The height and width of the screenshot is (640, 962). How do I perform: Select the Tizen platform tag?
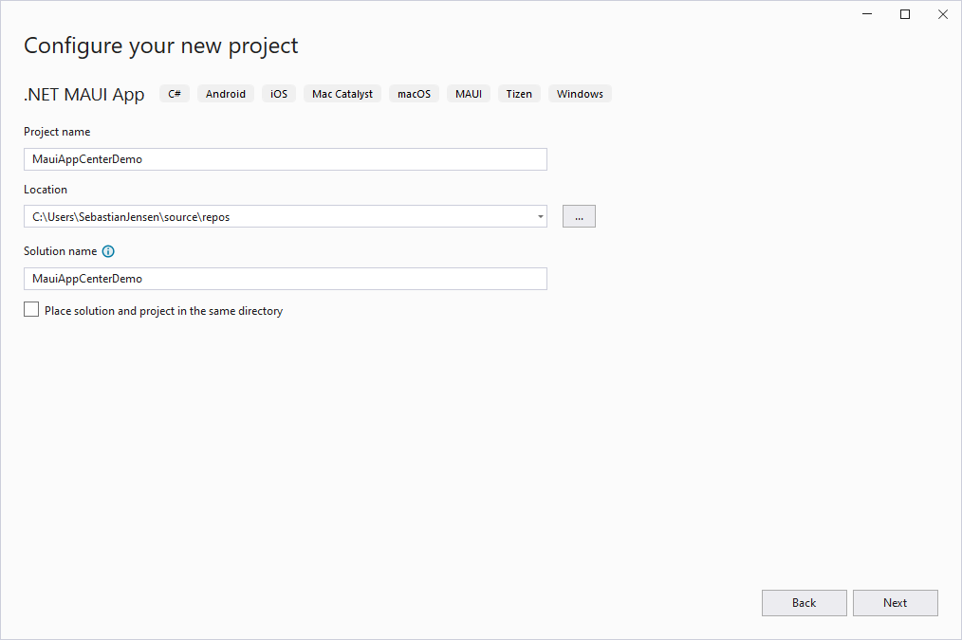(x=519, y=94)
